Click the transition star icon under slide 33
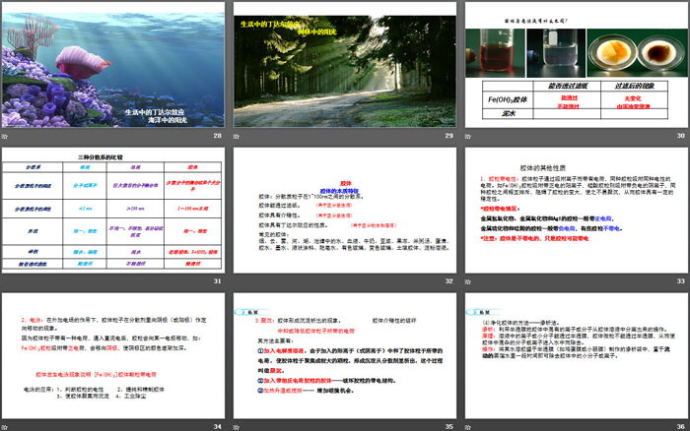The width and height of the screenshot is (690, 431). click(x=468, y=281)
